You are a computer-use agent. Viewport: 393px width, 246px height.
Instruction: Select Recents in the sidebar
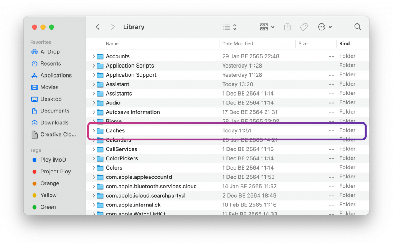point(50,64)
